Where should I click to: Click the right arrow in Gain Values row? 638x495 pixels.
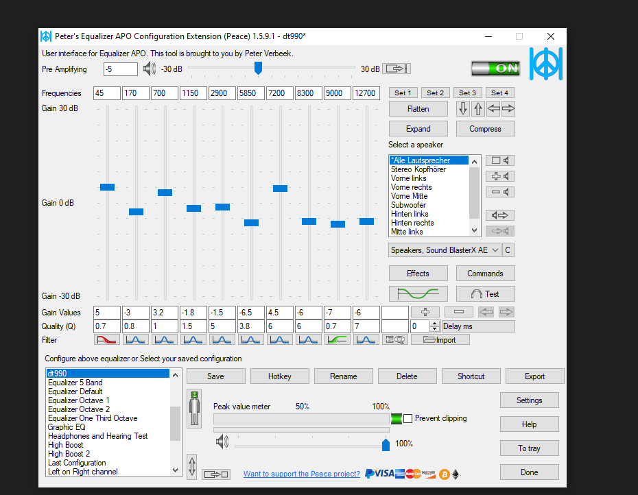[506, 313]
